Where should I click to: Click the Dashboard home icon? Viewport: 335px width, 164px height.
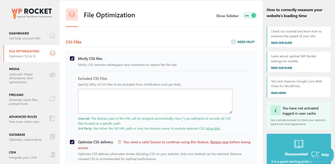[x=52, y=35]
